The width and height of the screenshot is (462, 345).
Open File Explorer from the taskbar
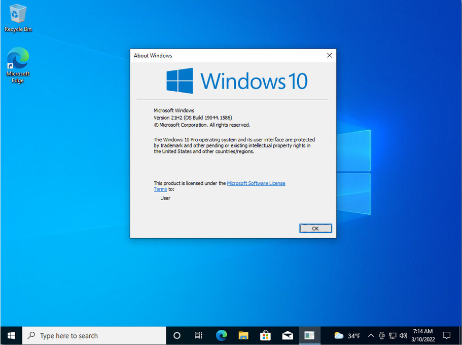243,335
